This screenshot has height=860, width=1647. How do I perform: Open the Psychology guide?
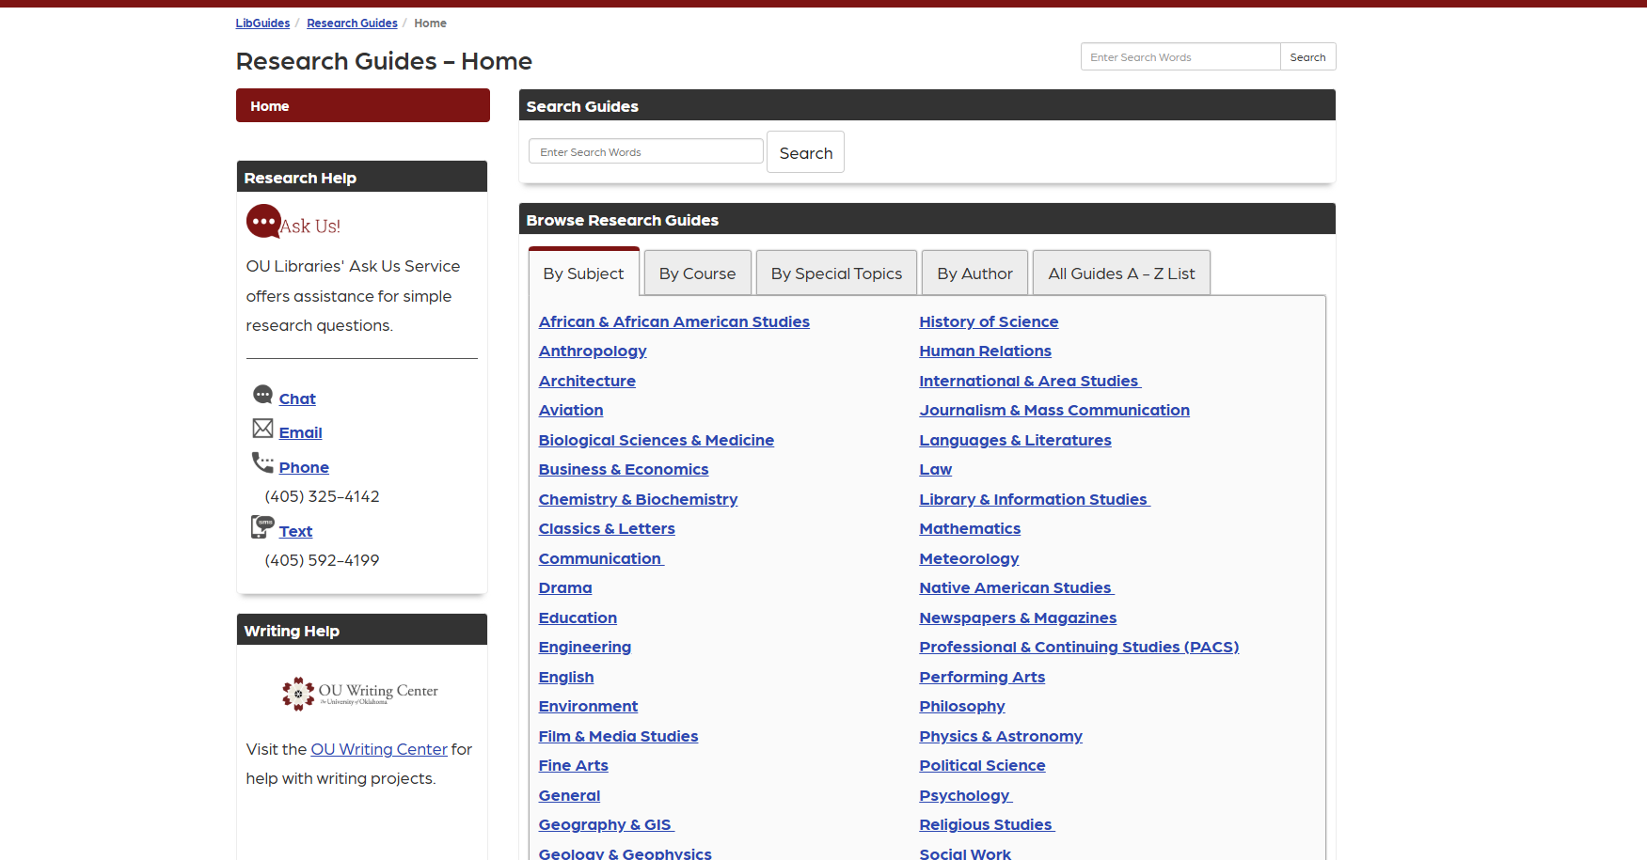[x=965, y=795]
